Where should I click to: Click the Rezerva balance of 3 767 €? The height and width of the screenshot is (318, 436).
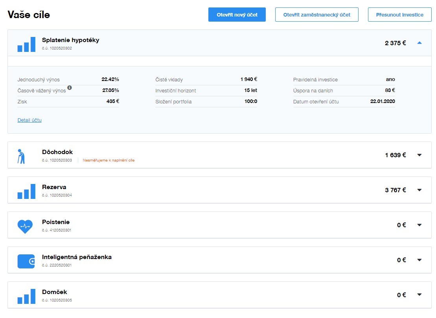pos(395,190)
